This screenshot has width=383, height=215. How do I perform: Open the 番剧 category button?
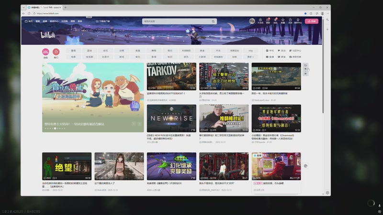point(74,51)
